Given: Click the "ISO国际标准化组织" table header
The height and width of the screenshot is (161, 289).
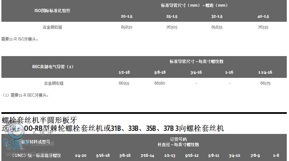Looking at the screenshot, I should (52, 11).
